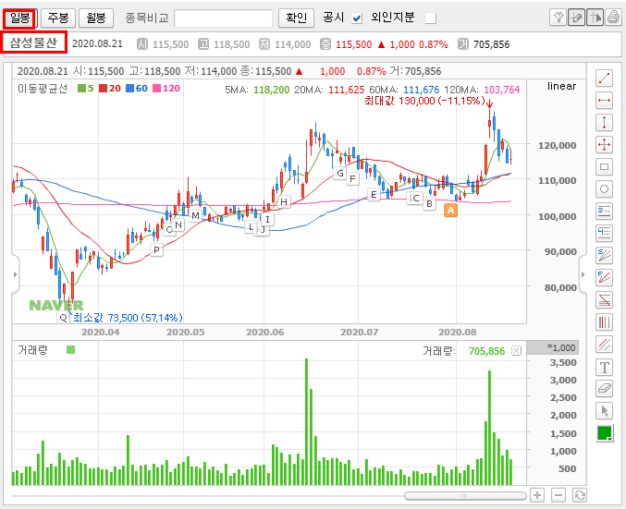Select the rectangle drawing tool
The width and height of the screenshot is (626, 509).
point(604,166)
